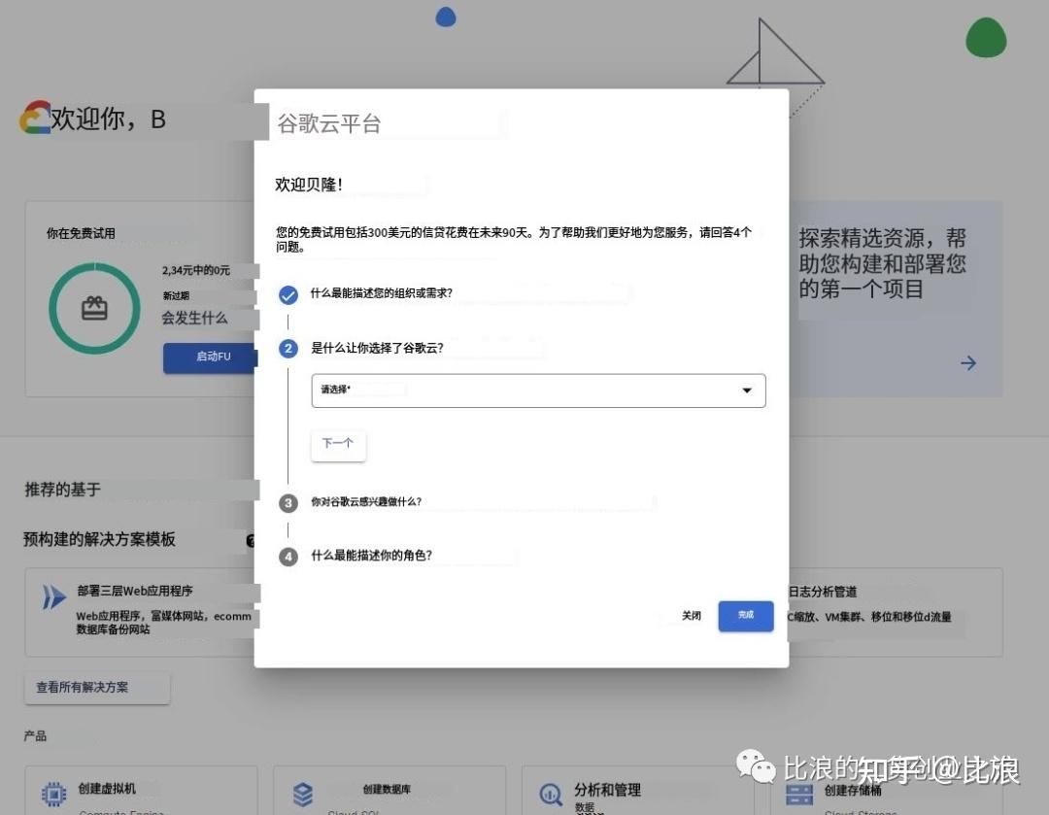This screenshot has width=1049, height=815.
Task: Click the 部署三层Web应用程序 template title
Action: pyautogui.click(x=134, y=591)
